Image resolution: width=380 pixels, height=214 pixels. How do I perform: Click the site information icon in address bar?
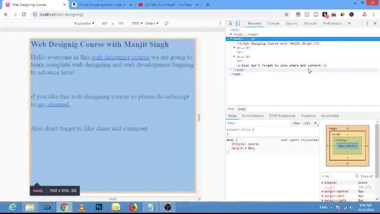(35, 14)
